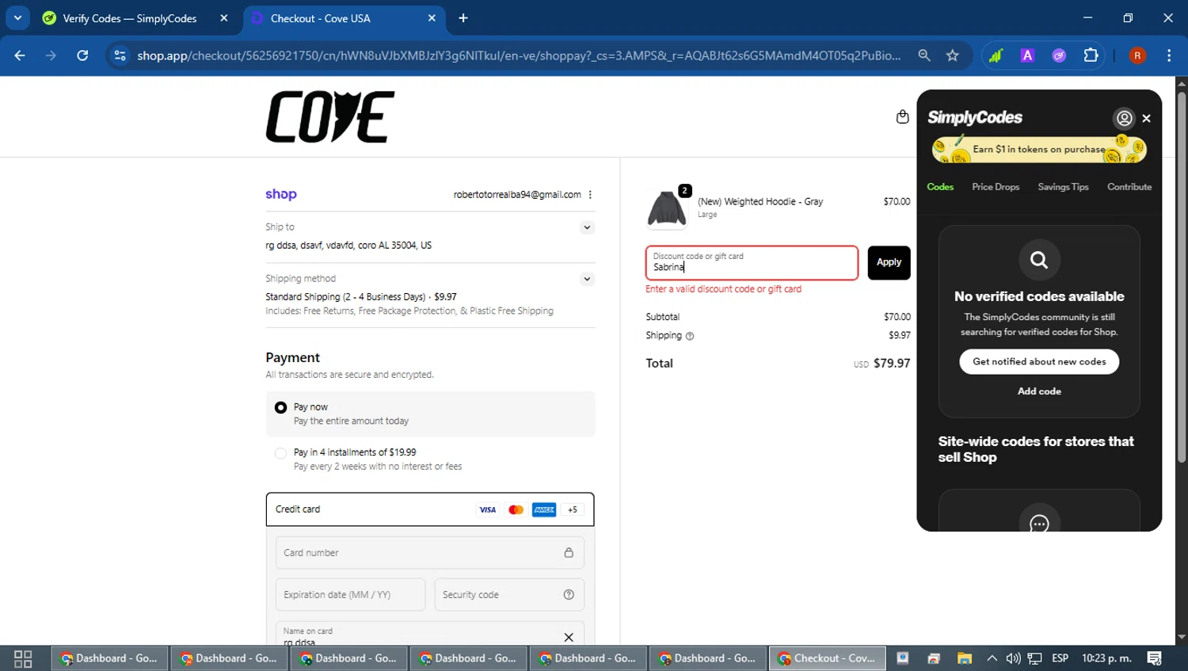Expand the Shipping method section

click(x=587, y=279)
